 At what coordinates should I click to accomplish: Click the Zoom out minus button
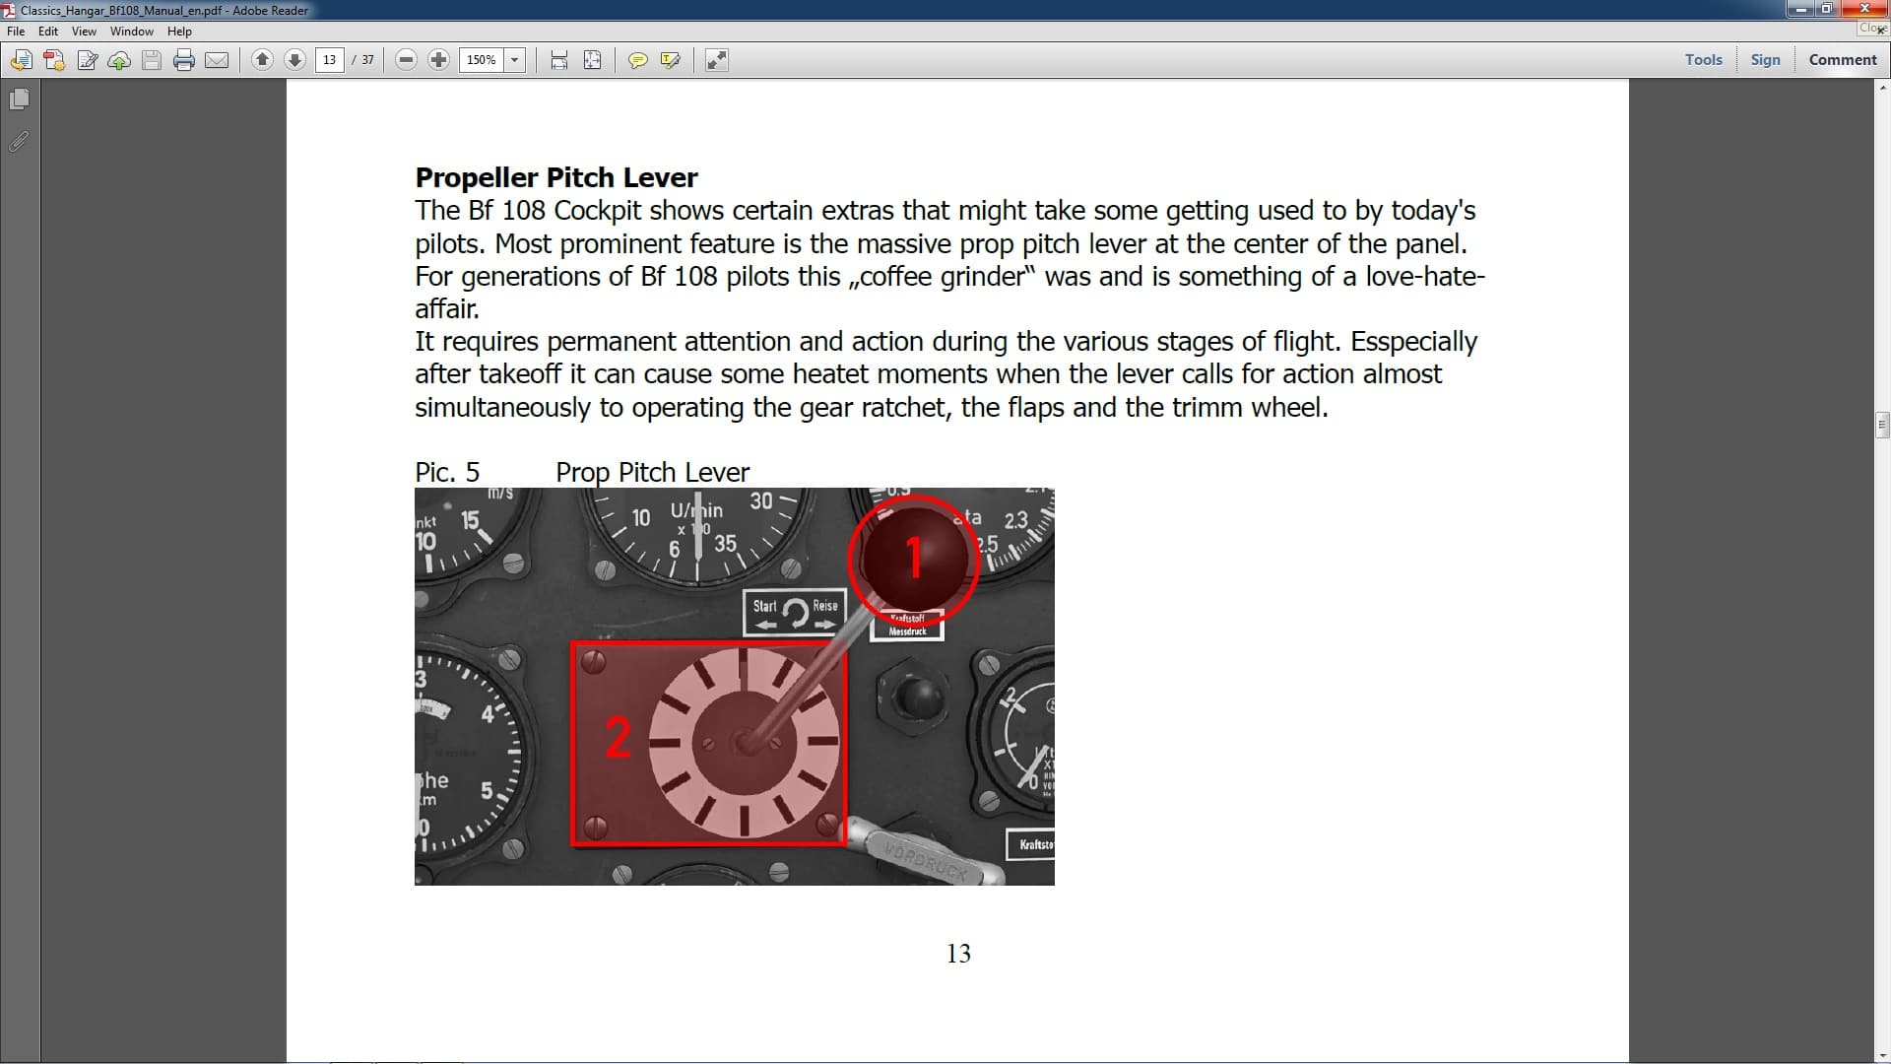point(406,60)
